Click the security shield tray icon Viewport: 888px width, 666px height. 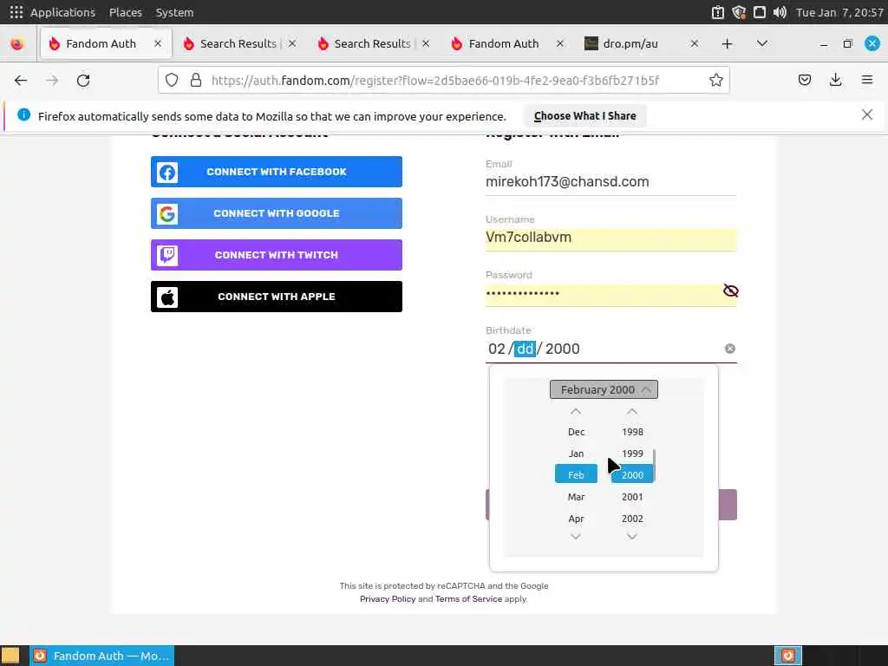pos(739,12)
